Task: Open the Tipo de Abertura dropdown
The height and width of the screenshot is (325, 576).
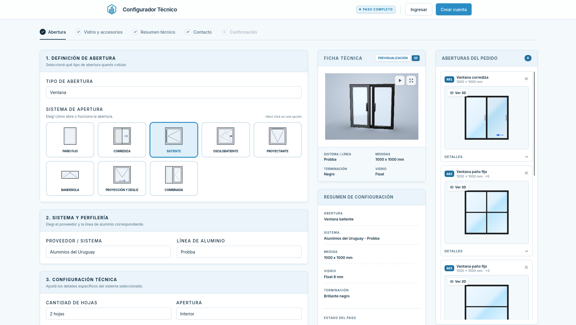Action: (x=174, y=92)
